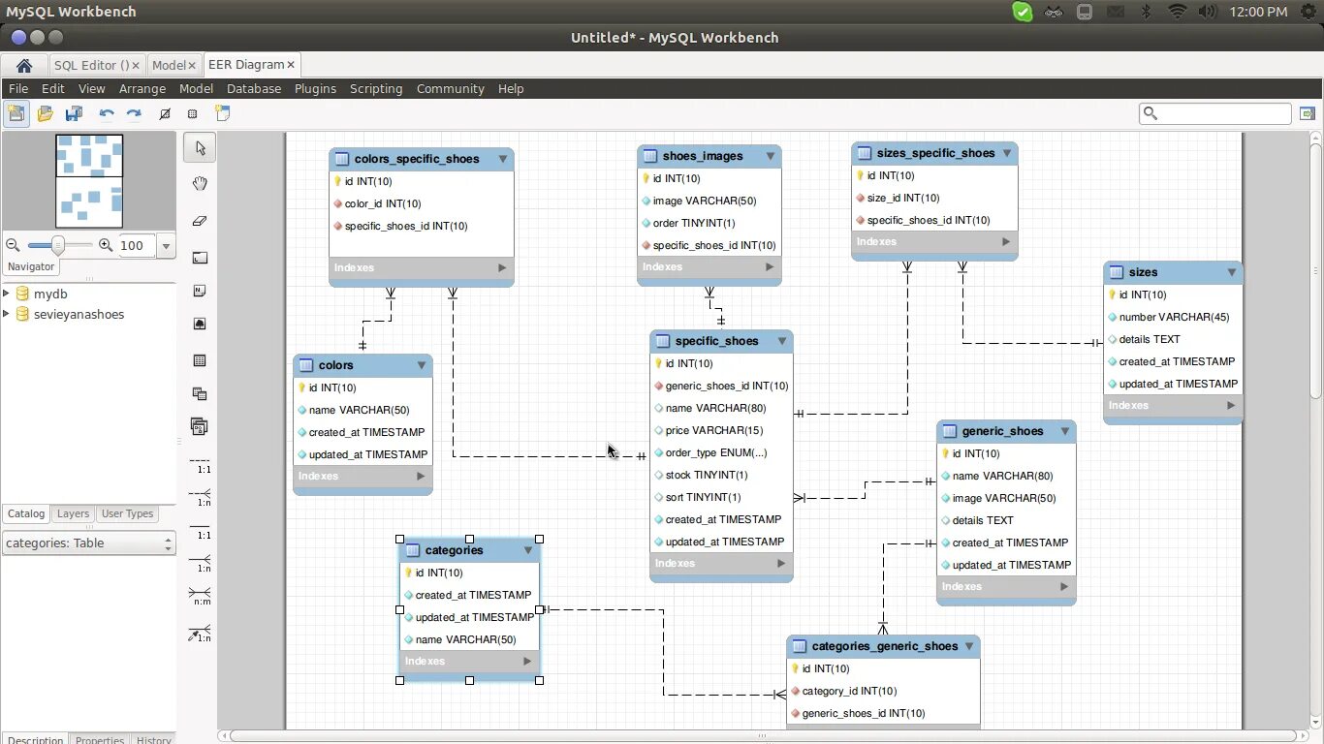This screenshot has width=1324, height=744.
Task: Expand the mydb schema tree node
Action: [x=7, y=294]
